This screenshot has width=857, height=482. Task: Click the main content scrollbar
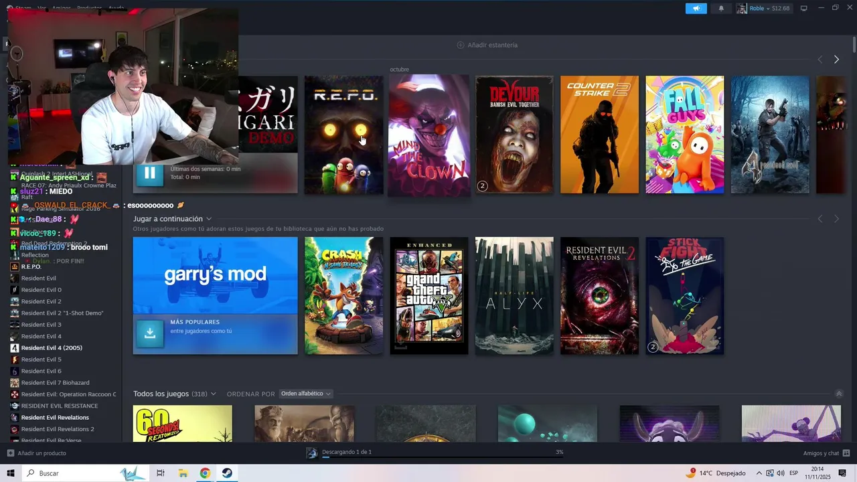pyautogui.click(x=854, y=44)
